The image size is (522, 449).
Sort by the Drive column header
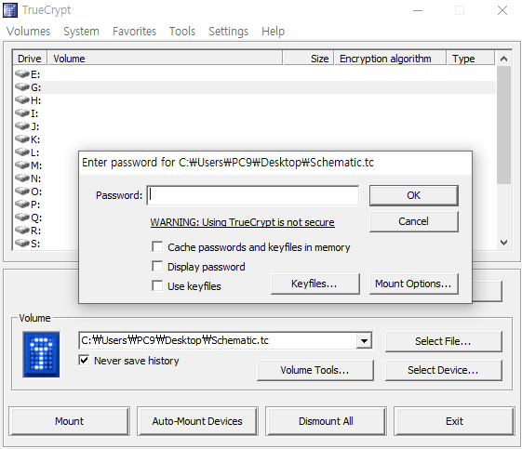pyautogui.click(x=30, y=59)
